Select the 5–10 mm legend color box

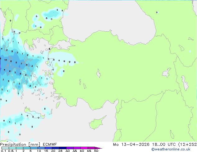[34, 148]
